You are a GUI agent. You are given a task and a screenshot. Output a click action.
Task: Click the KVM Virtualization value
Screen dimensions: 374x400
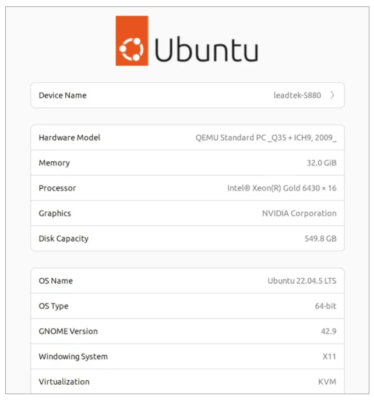[x=327, y=382]
